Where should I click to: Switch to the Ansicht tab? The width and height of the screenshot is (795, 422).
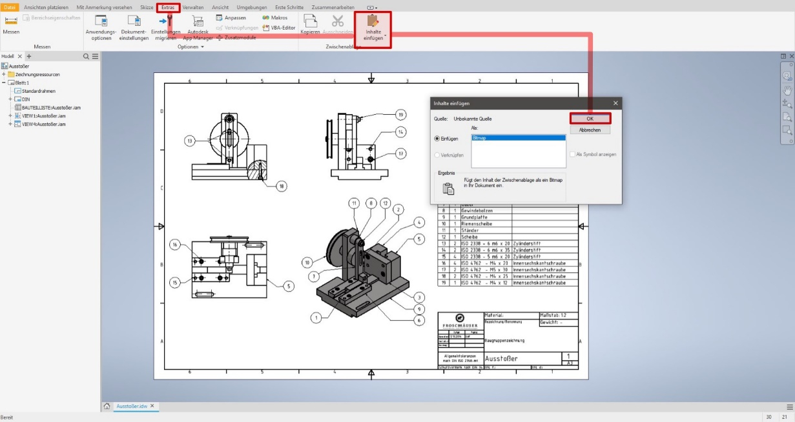click(x=220, y=7)
